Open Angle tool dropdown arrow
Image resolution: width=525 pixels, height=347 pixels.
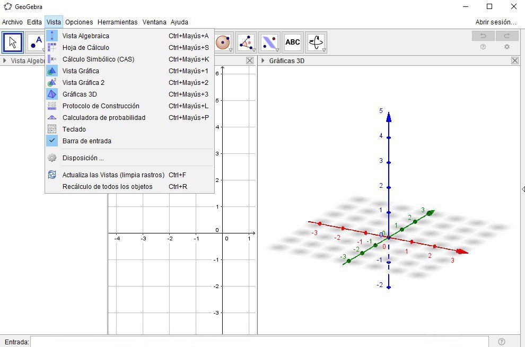click(254, 50)
